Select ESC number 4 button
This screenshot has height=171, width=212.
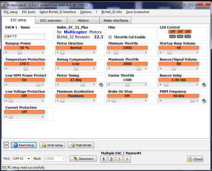[x=127, y=159]
